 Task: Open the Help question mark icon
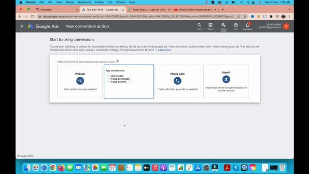click(x=236, y=26)
